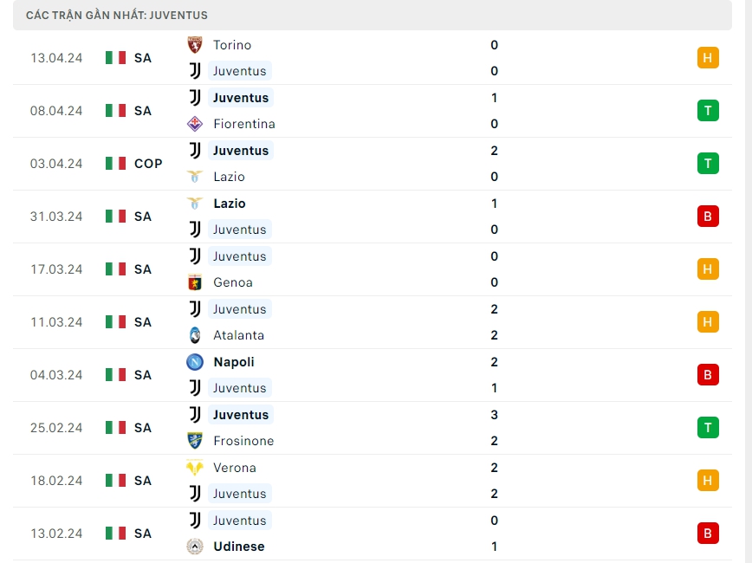
Task: Select the COP competition label on 03.04.24
Action: [x=148, y=164]
